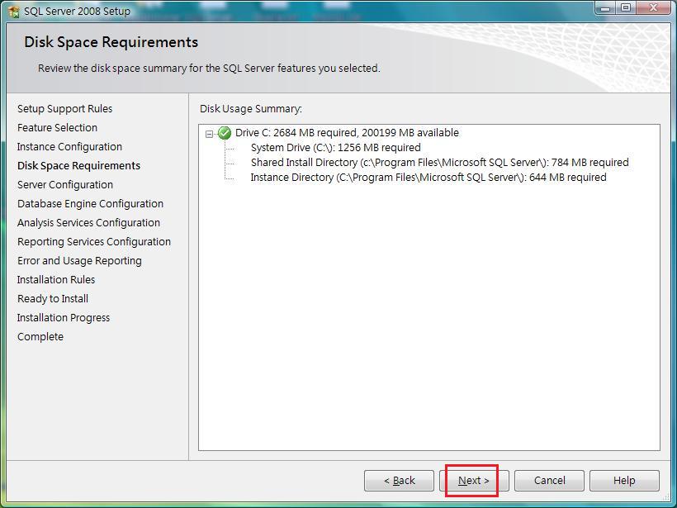The height and width of the screenshot is (508, 677).
Task: Click Server Configuration step
Action: tap(65, 185)
